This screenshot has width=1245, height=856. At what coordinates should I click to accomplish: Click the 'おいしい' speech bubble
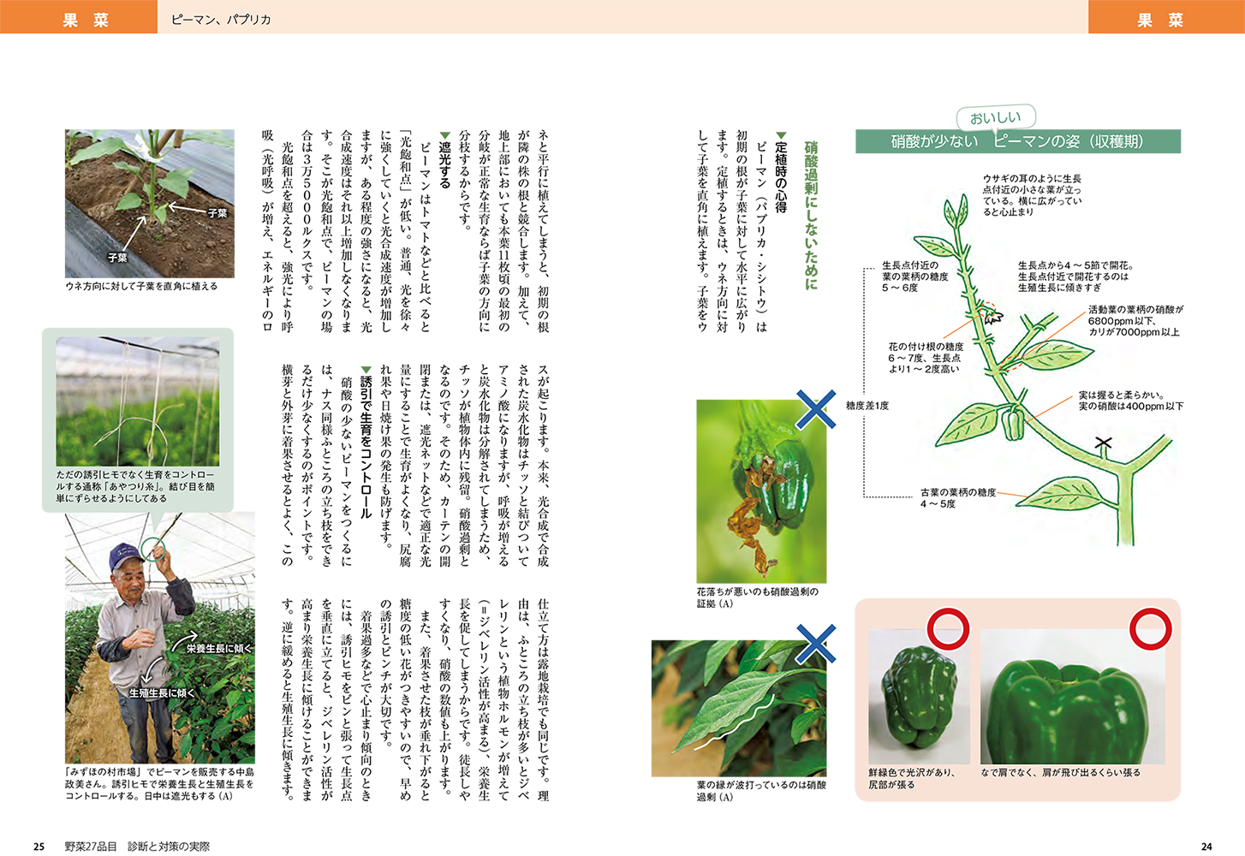pyautogui.click(x=996, y=118)
